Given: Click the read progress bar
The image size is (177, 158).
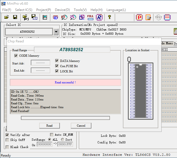Looking at the screenshot, I should click(x=65, y=118).
